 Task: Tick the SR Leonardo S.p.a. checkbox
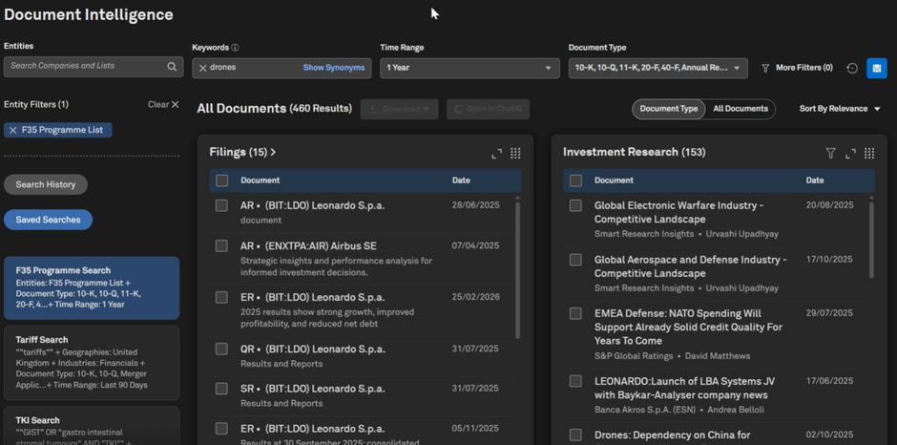point(221,389)
